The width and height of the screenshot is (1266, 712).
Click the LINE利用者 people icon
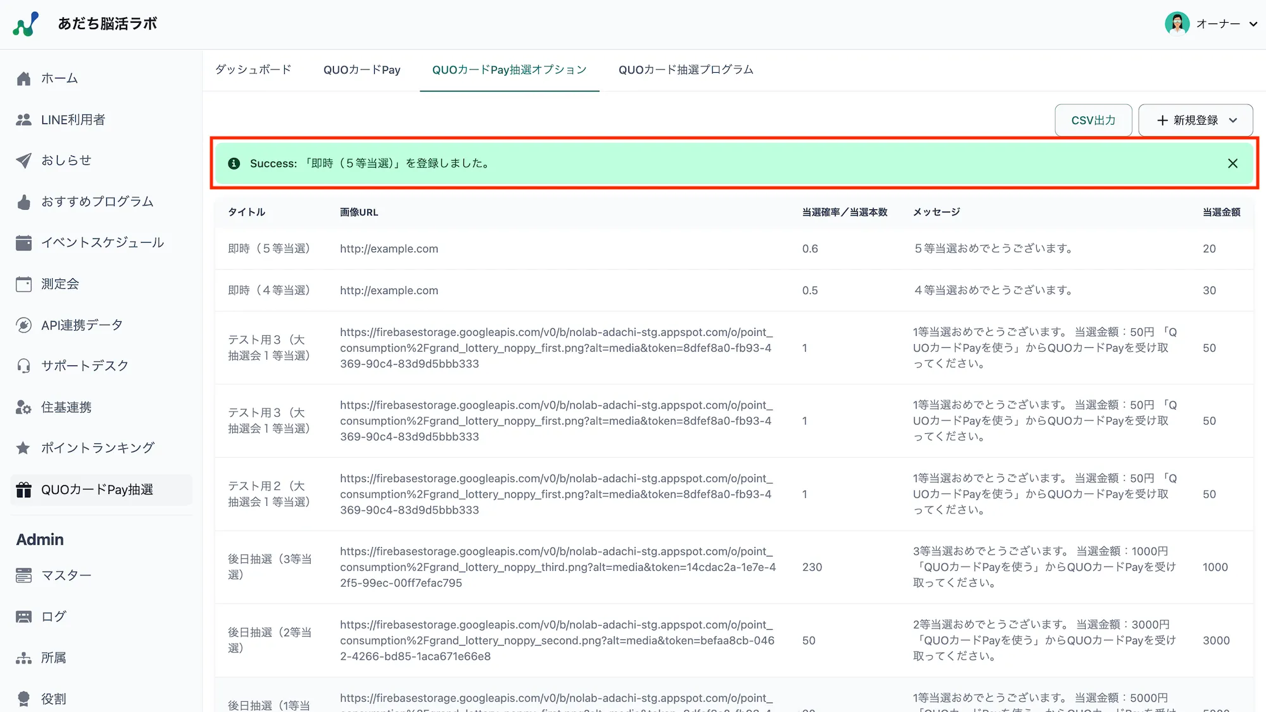[23, 120]
